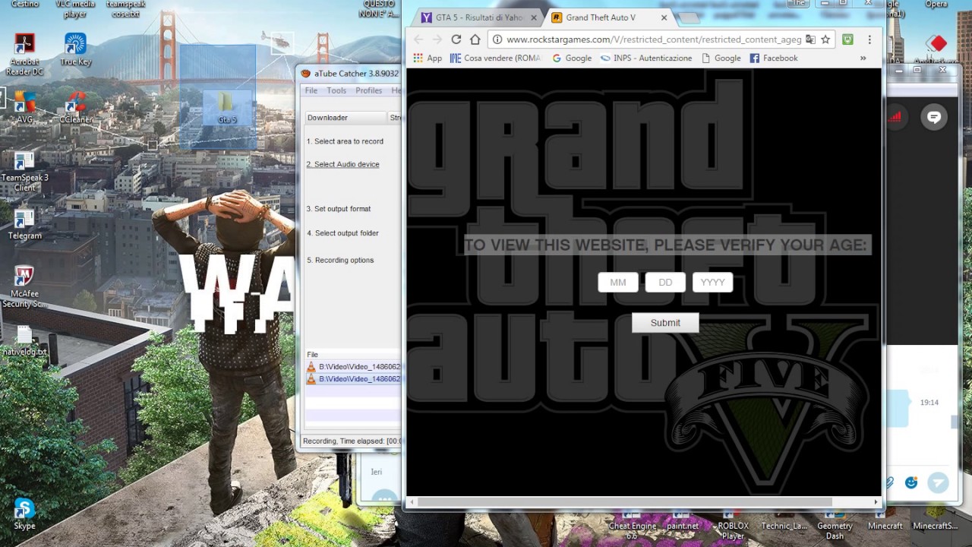Click Chrome reload page icon
The image size is (972, 547).
click(456, 40)
